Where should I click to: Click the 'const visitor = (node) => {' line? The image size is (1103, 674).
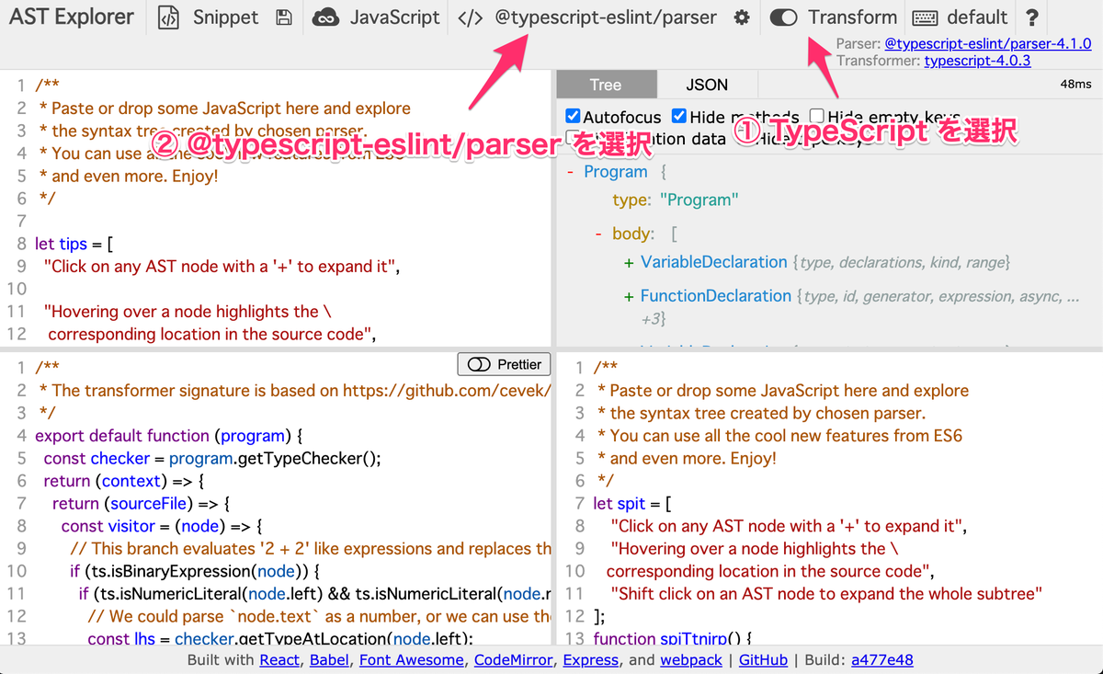162,526
